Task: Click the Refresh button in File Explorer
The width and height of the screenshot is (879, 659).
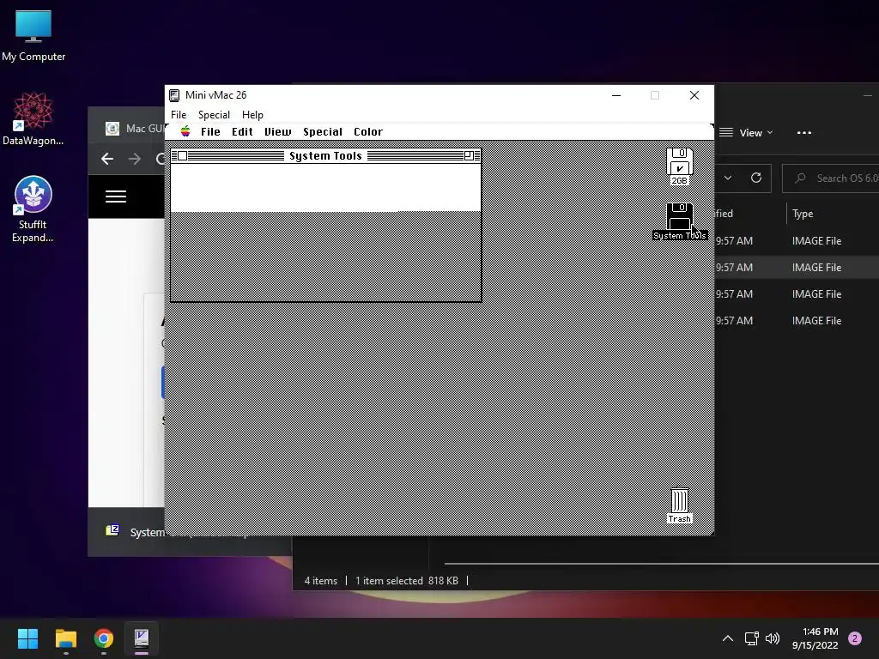Action: (x=756, y=178)
